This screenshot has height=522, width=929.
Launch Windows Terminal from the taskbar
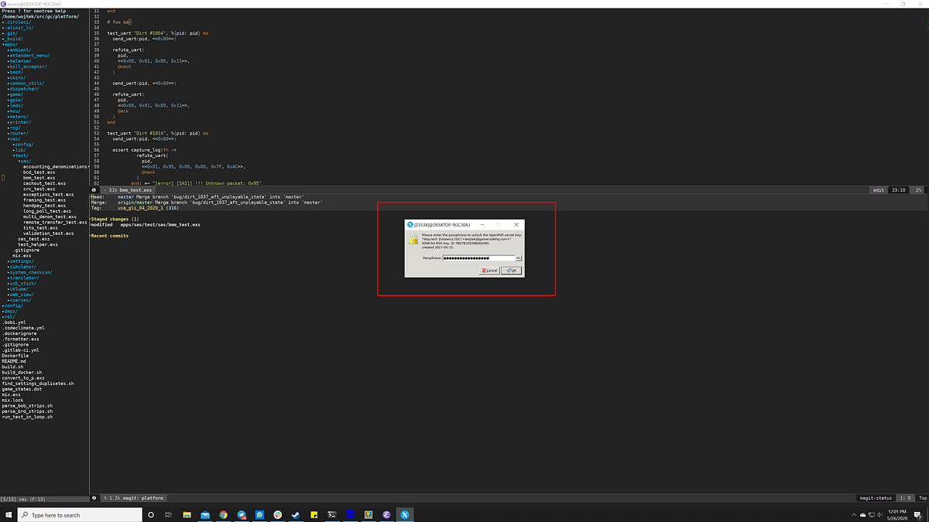coord(332,514)
